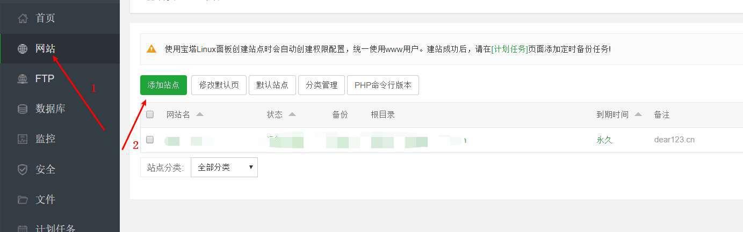Toggle the select-all checkbox in table header
Viewport: 743px width, 232px height.
(150, 114)
